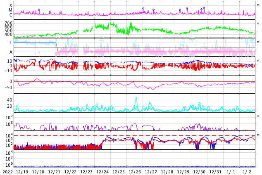This screenshot has height=175, width=262.
Task: Click the 'rt' label beside red-blue field panel
Action: [258, 61]
